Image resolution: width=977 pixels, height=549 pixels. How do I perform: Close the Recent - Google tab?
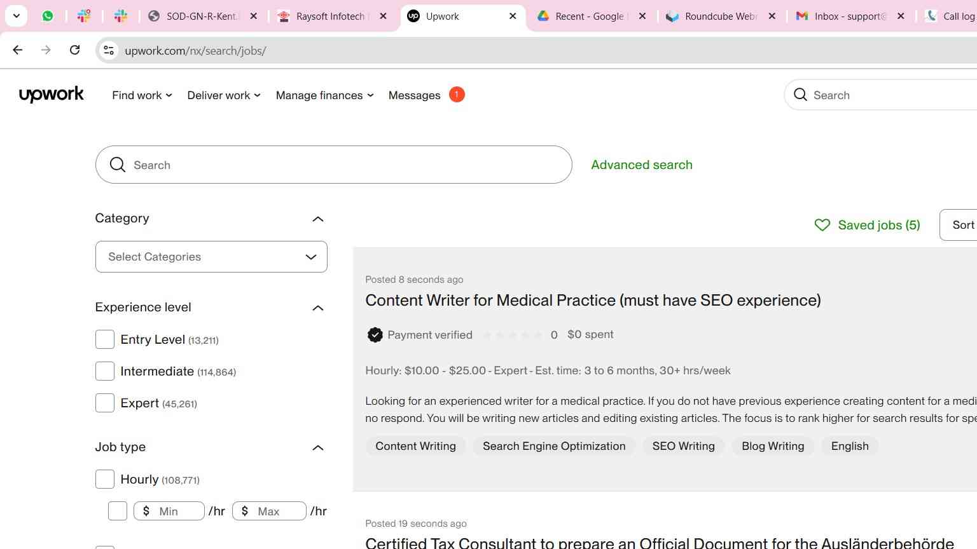click(x=642, y=17)
